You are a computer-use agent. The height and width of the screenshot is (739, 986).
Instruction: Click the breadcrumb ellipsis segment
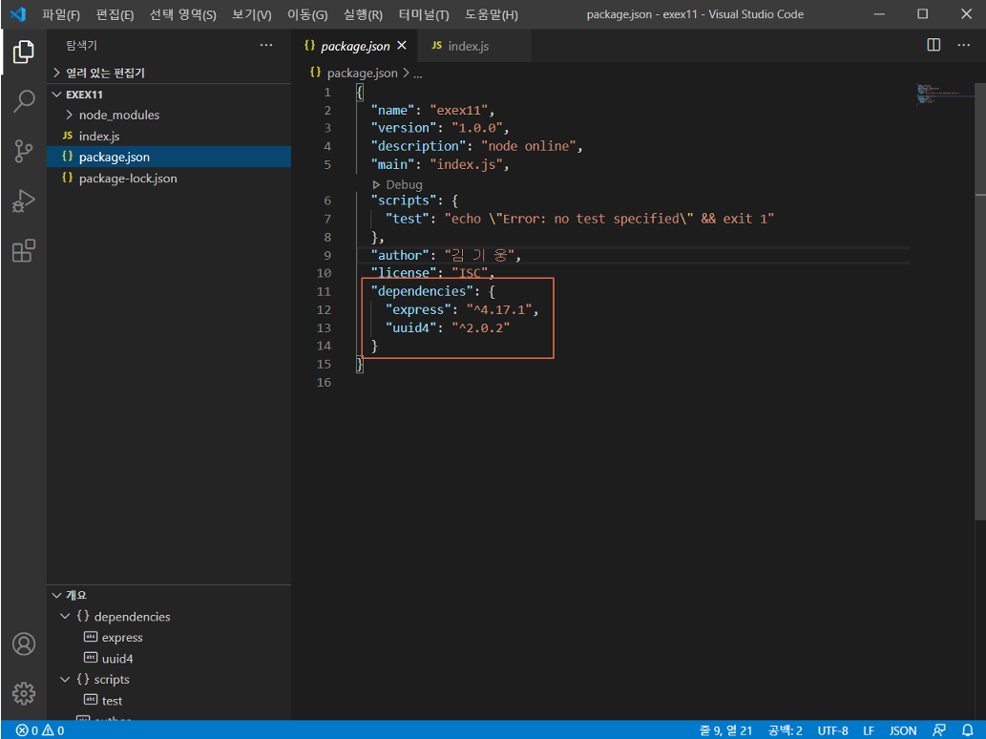417,74
